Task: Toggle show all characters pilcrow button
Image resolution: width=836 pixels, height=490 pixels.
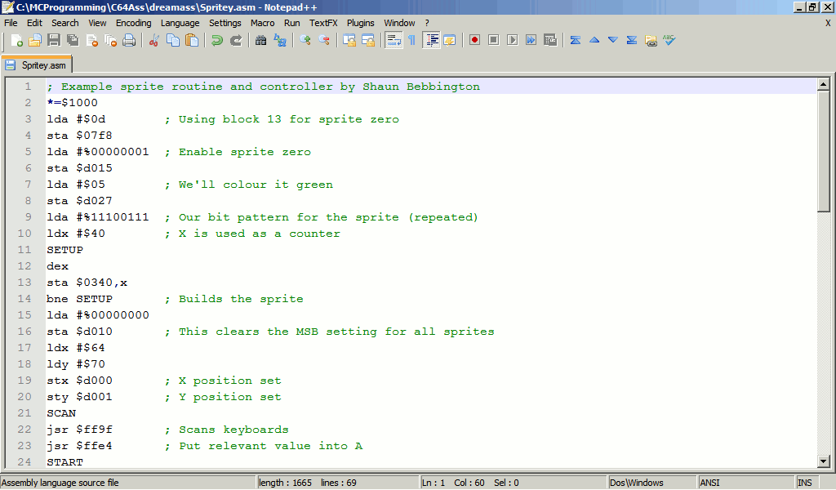Action: 411,40
